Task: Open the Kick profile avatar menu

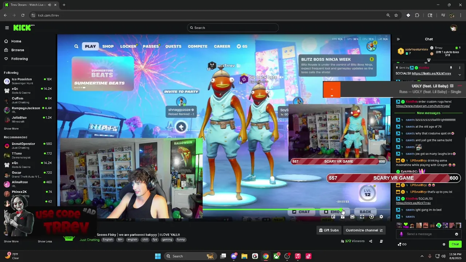Action: 453,28
